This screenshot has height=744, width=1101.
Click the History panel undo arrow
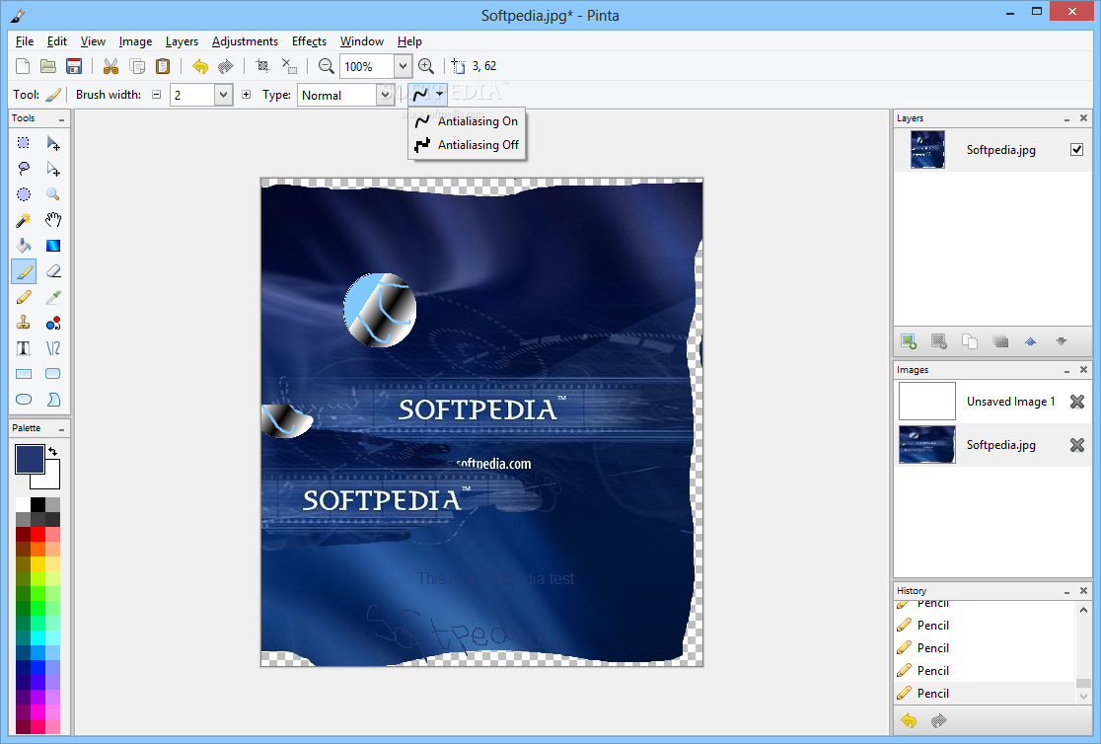(x=909, y=721)
